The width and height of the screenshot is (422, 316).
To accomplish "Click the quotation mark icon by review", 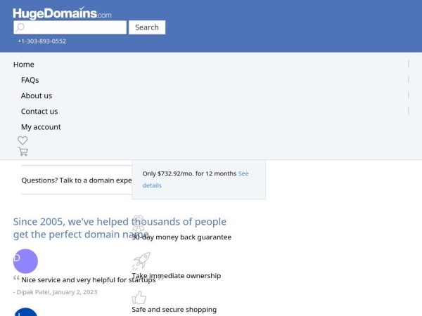I will pos(16,279).
